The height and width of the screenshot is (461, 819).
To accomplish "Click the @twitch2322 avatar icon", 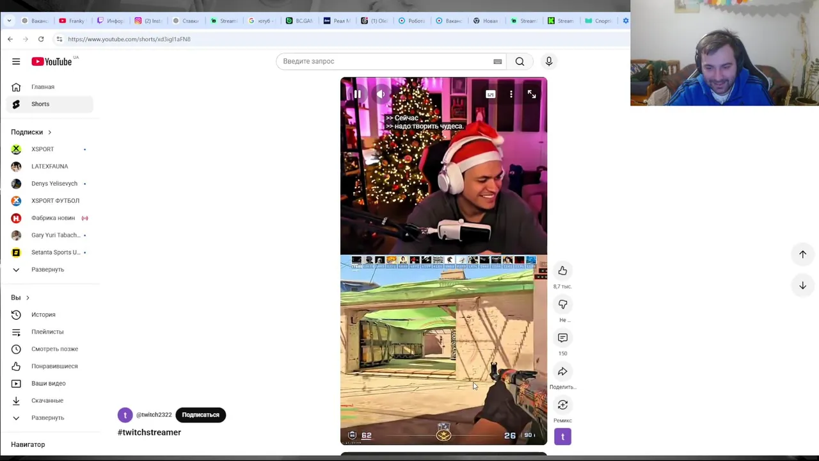I will click(125, 415).
